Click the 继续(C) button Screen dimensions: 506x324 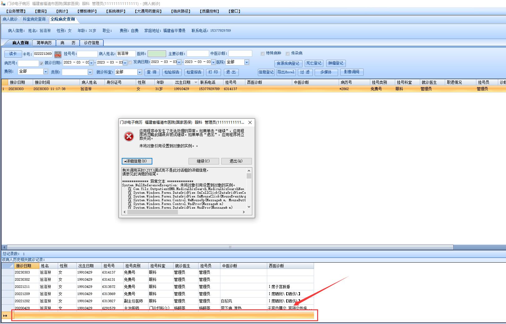204,161
